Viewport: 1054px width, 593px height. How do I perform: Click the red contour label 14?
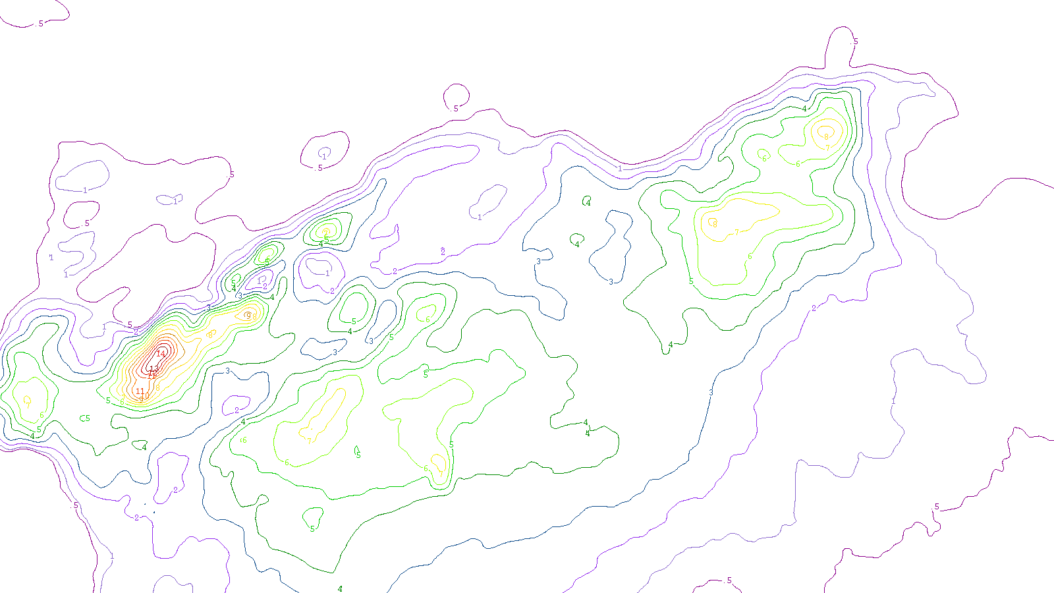click(x=161, y=354)
